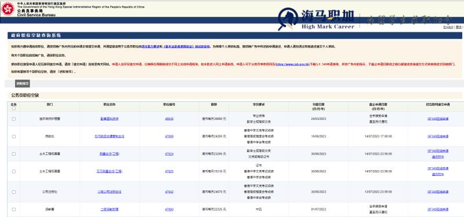
Task: Open job number 47024 link
Action: pyautogui.click(x=169, y=154)
